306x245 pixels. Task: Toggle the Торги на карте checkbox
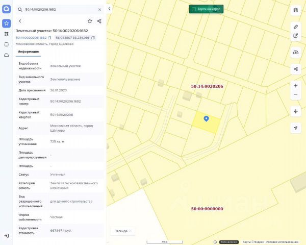[x=194, y=9]
